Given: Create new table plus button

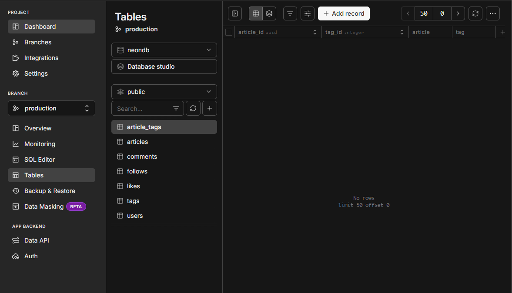Looking at the screenshot, I should coord(210,108).
